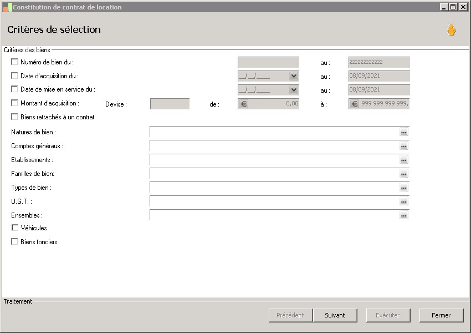Check Biens rattachés à un contrat
Image resolution: width=471 pixels, height=333 pixels.
(x=14, y=117)
